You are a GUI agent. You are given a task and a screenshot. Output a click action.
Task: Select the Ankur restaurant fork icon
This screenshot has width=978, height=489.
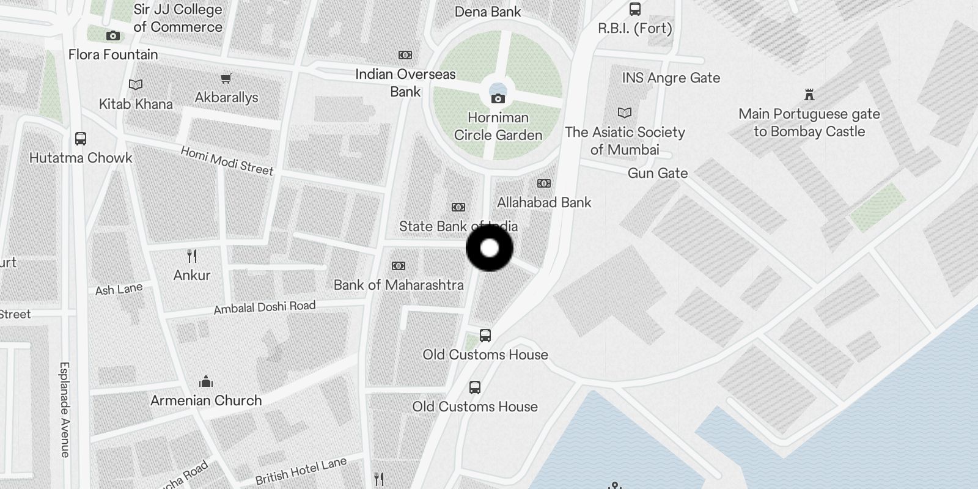(192, 256)
